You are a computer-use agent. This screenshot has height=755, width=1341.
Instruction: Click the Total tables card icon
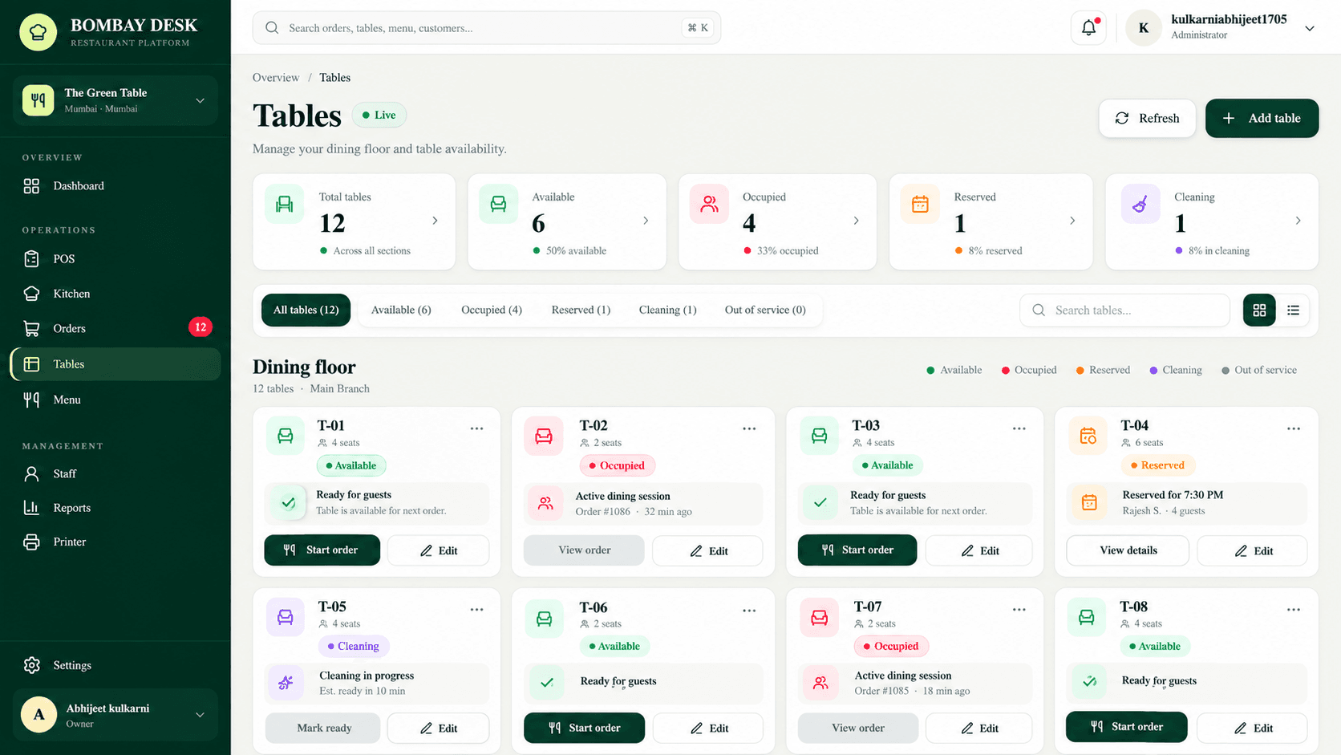point(285,204)
